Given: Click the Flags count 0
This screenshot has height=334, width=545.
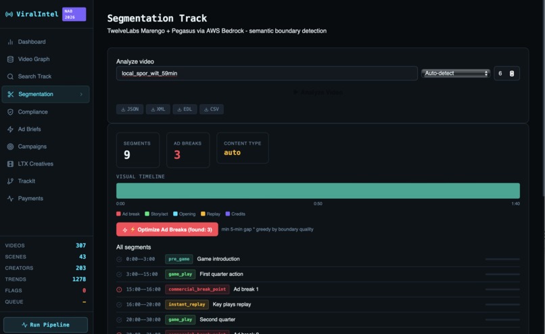Looking at the screenshot, I should [x=84, y=291].
